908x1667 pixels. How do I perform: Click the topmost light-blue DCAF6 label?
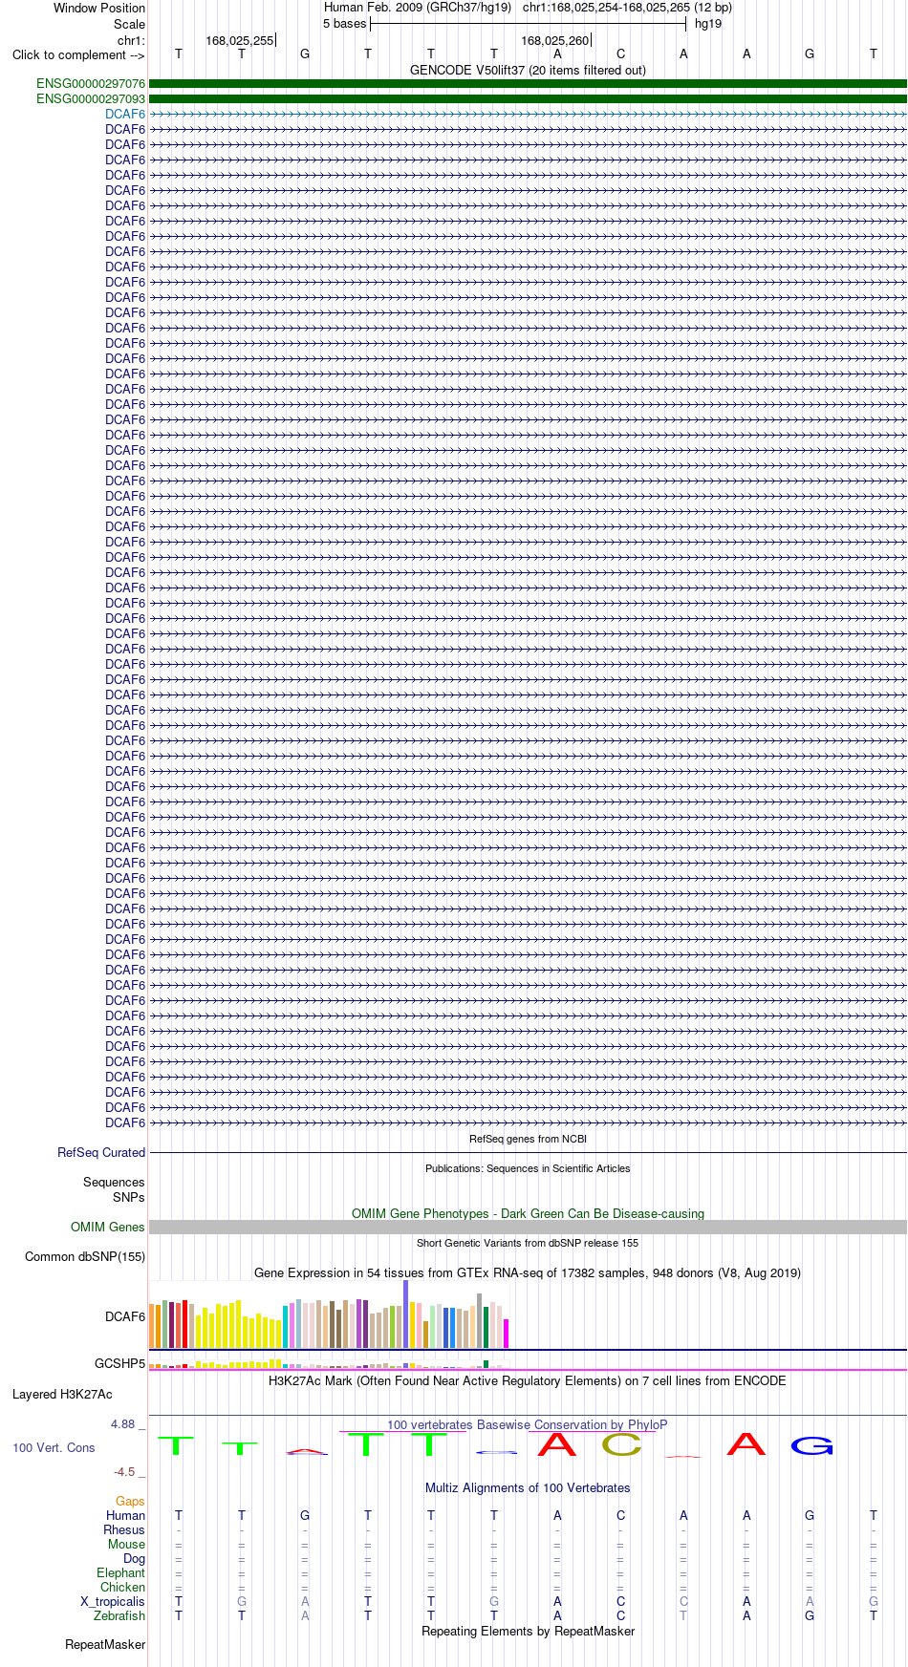125,115
